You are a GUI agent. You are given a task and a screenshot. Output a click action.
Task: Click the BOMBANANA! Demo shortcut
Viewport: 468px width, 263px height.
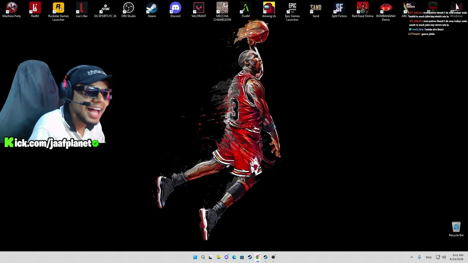pos(386,12)
